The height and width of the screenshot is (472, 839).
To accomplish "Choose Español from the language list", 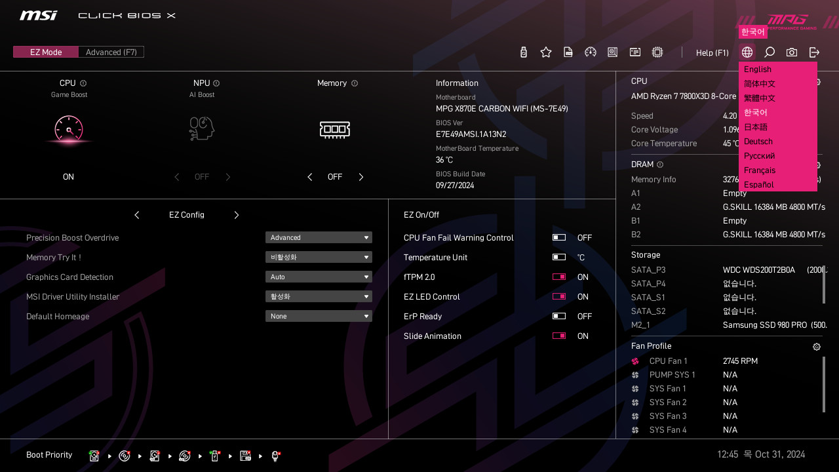I will [778, 184].
